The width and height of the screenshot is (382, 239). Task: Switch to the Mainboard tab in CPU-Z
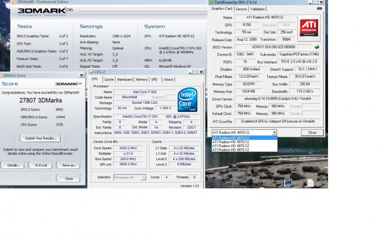(125, 79)
